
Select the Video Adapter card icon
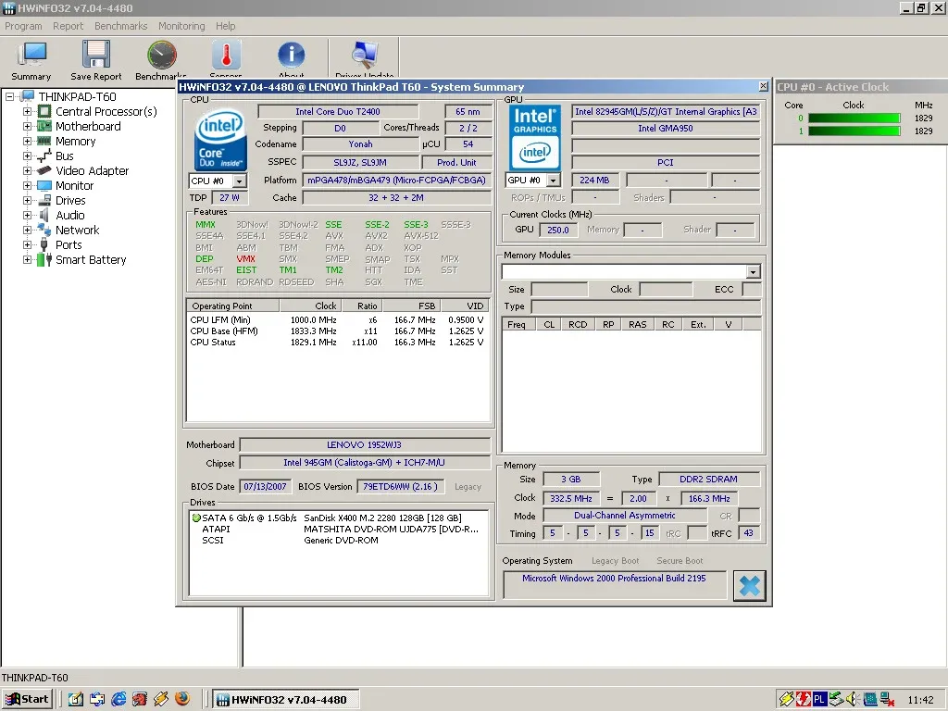point(44,170)
